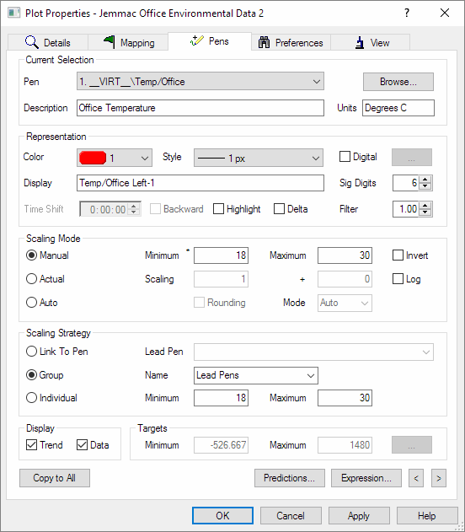Click the question mark help icon

click(407, 13)
